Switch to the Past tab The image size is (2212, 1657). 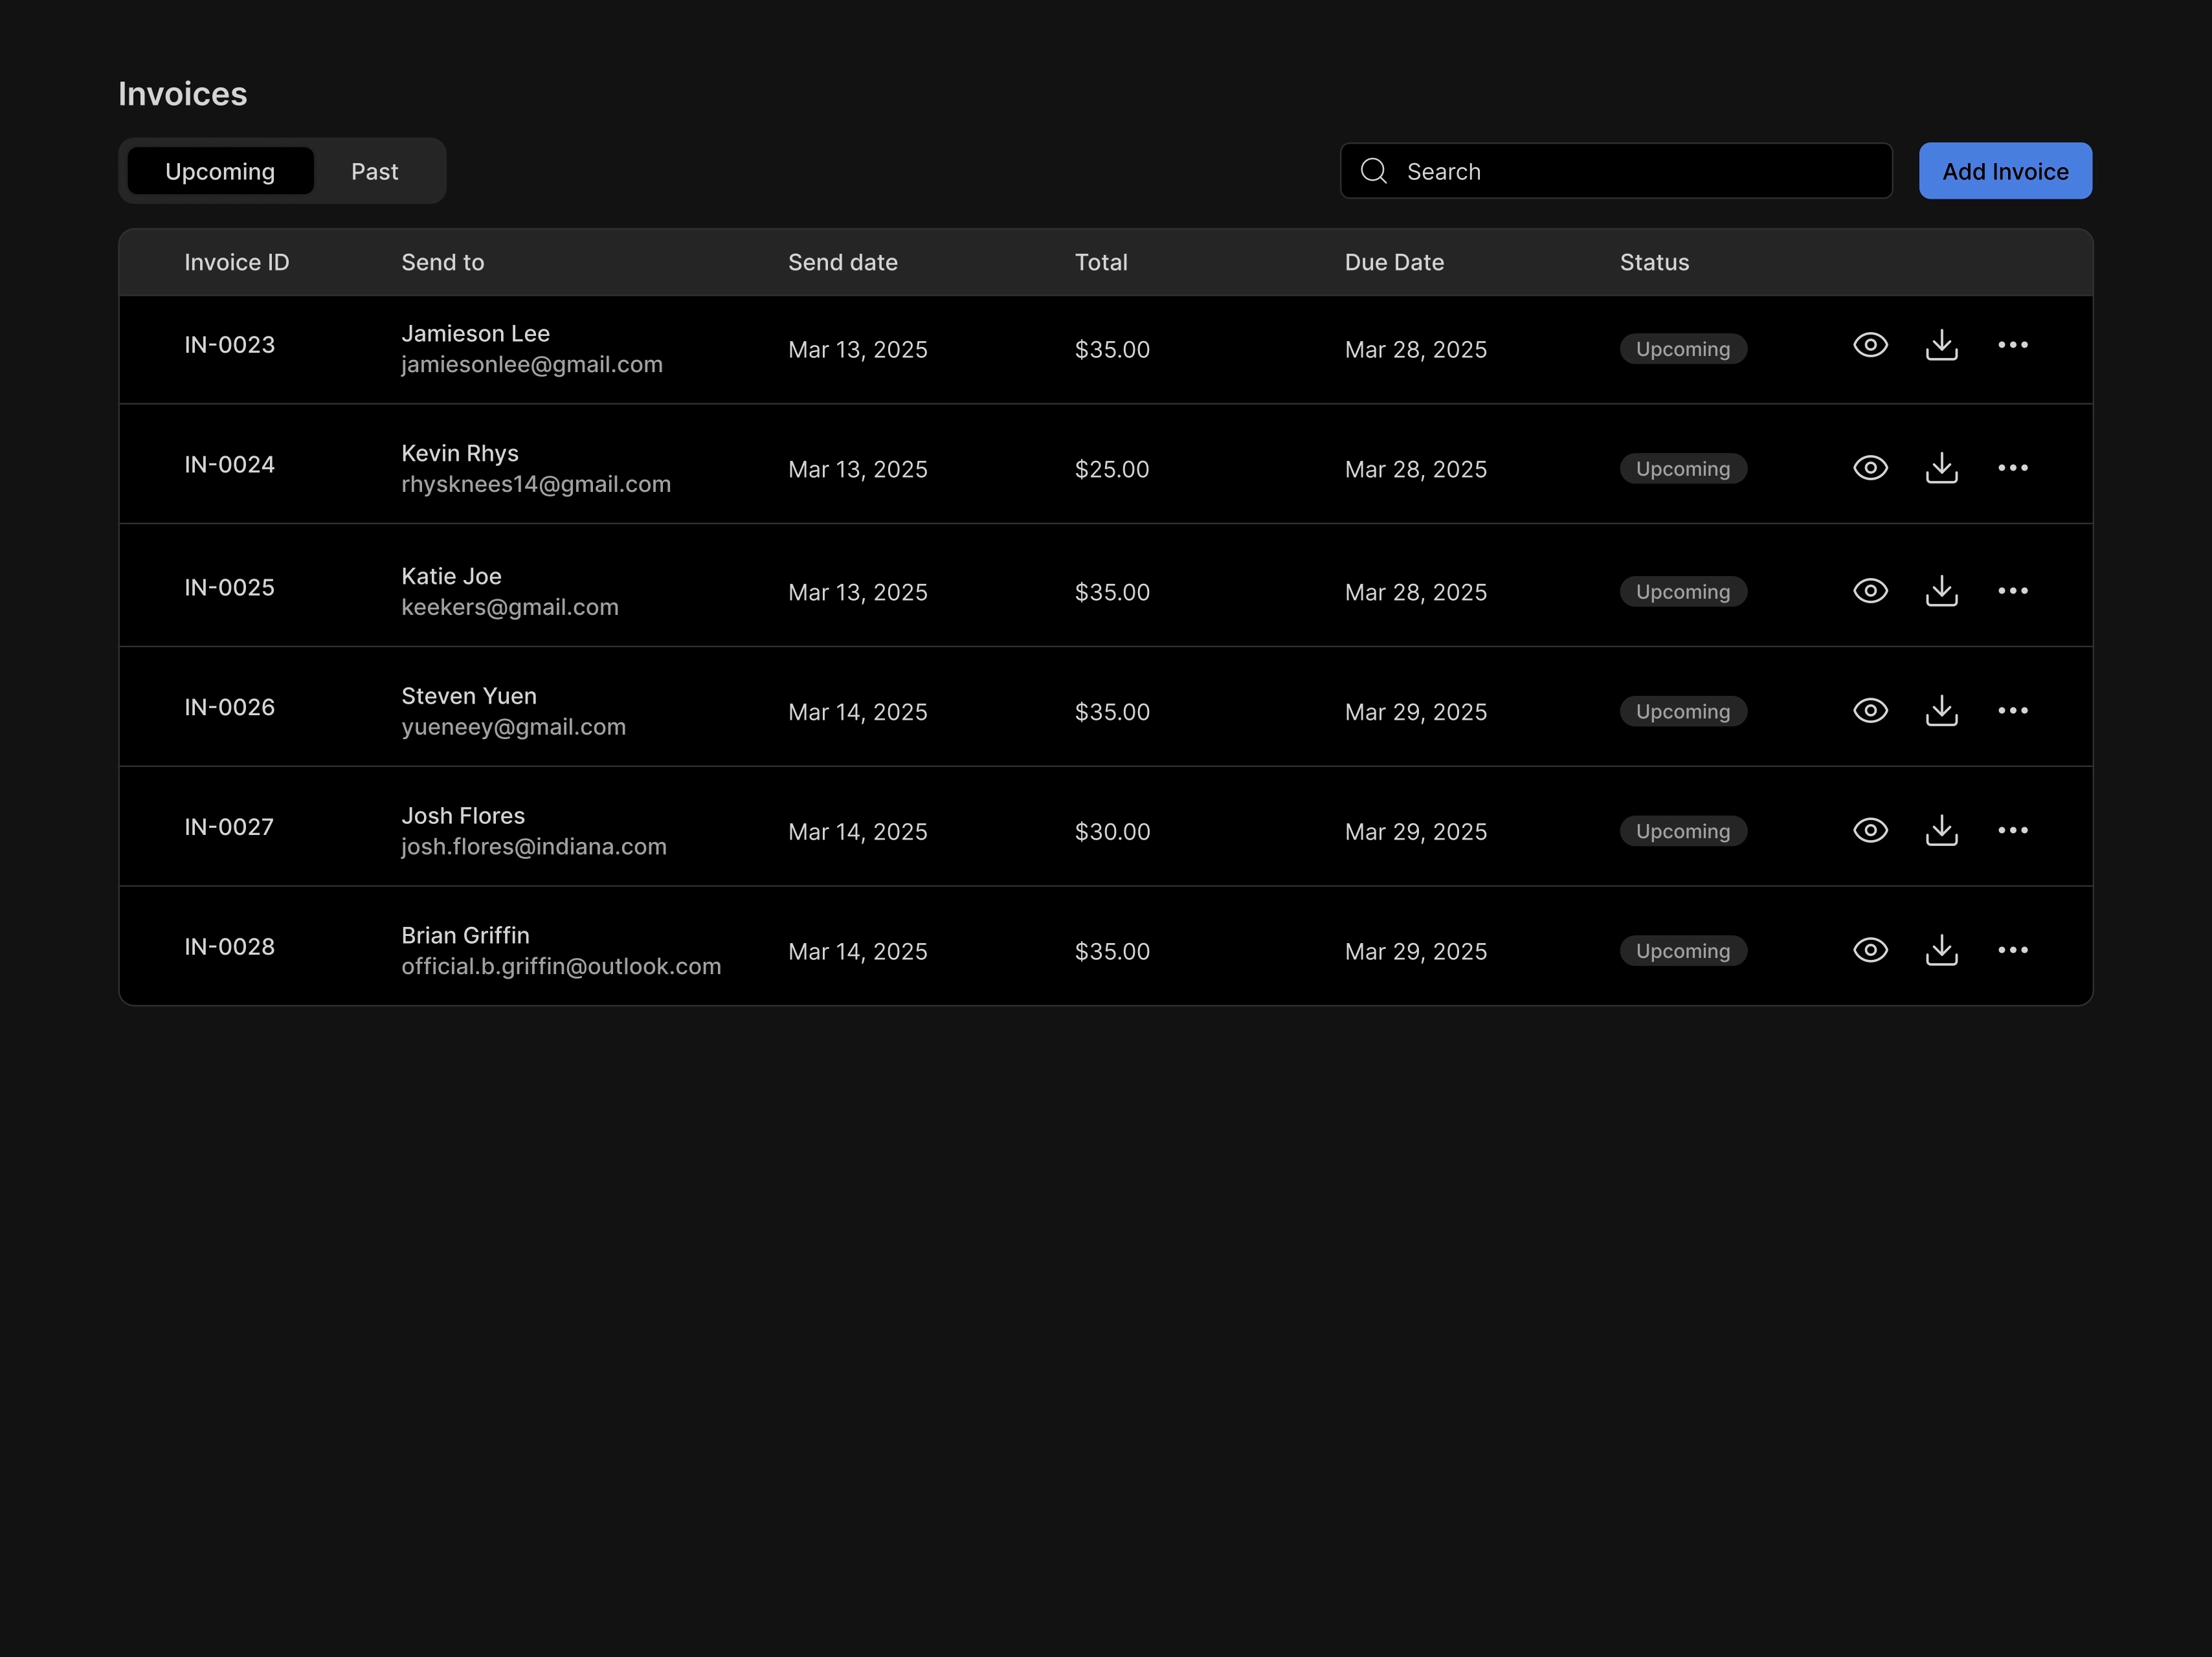pyautogui.click(x=374, y=171)
